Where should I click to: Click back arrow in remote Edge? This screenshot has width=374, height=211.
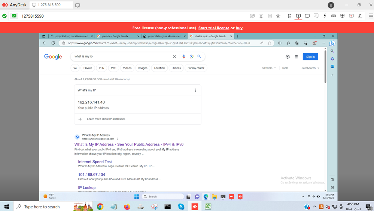(x=45, y=43)
